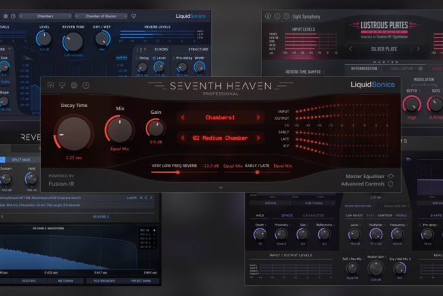This screenshot has height=296, width=443.
Task: Select previous plate left of SILVER PLATE
Action: point(350,49)
